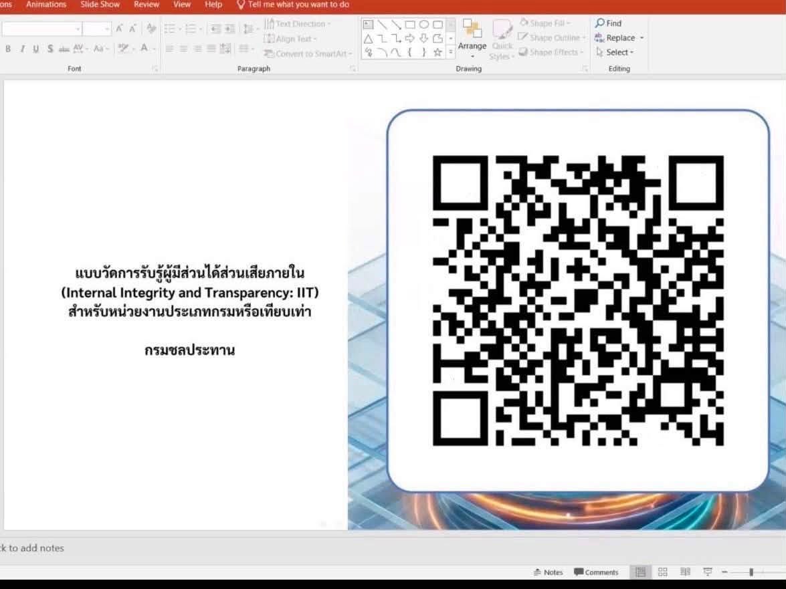Select the Down Arrow block shape

pyautogui.click(x=424, y=39)
